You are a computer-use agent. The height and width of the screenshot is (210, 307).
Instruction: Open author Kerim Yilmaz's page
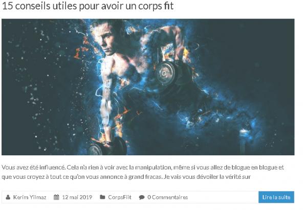coord(30,197)
